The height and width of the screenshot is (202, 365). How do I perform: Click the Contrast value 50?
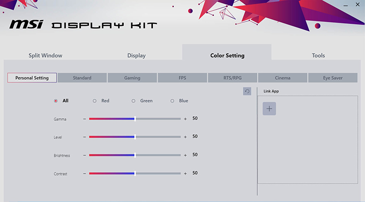click(x=195, y=173)
